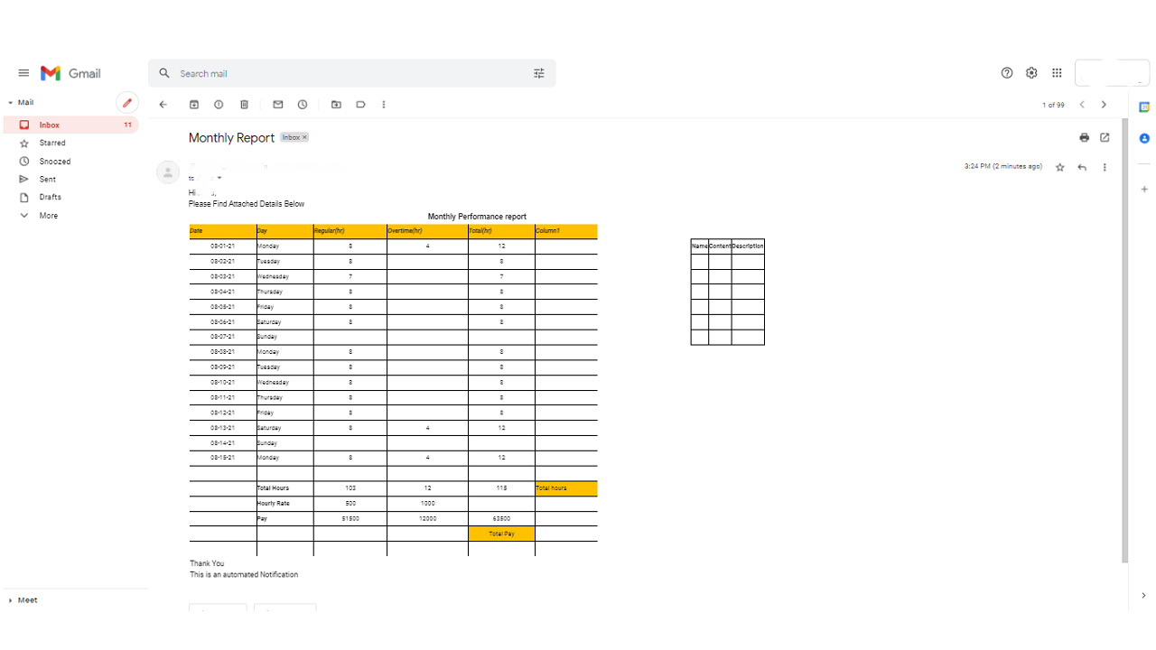Click the Monthly Report subject heading
Screen dimensions: 1156x650
231,137
